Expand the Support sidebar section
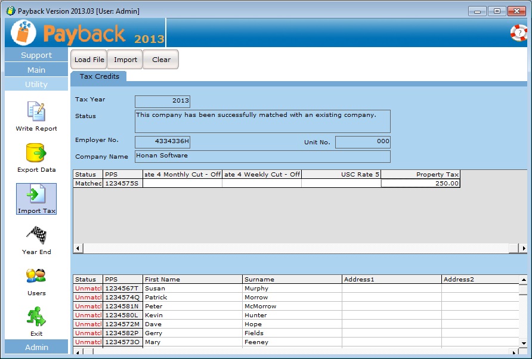 click(x=36, y=55)
